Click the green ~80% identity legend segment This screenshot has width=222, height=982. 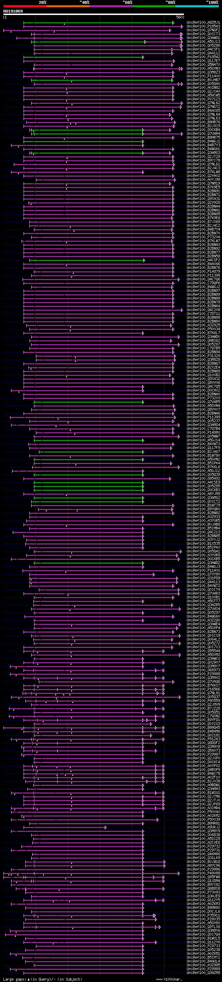(x=154, y=6)
